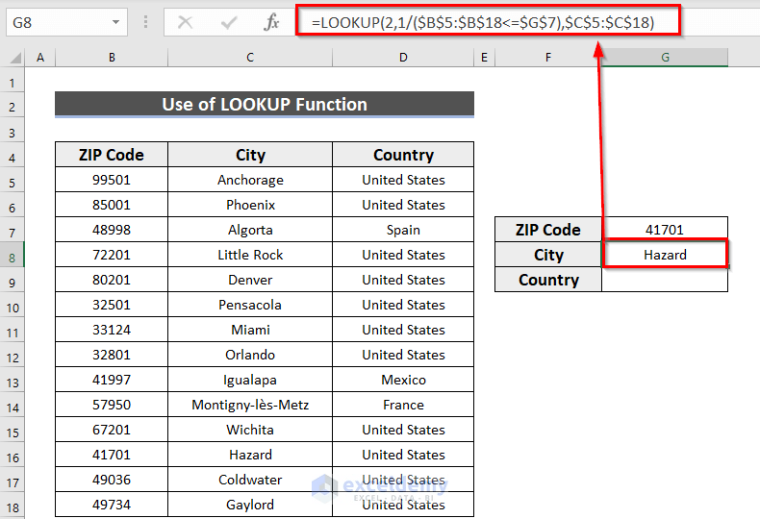Click the lookup panel's City label
The height and width of the screenshot is (519, 760).
[x=548, y=255]
